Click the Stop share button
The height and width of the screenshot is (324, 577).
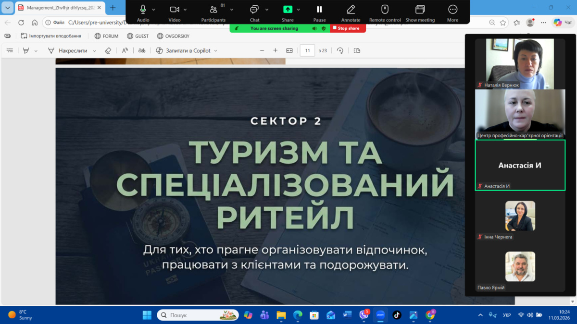[x=348, y=28]
